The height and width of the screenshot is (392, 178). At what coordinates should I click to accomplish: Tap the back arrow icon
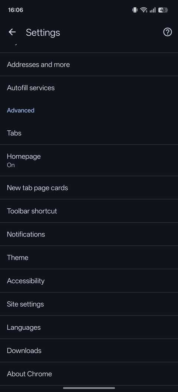pos(12,32)
